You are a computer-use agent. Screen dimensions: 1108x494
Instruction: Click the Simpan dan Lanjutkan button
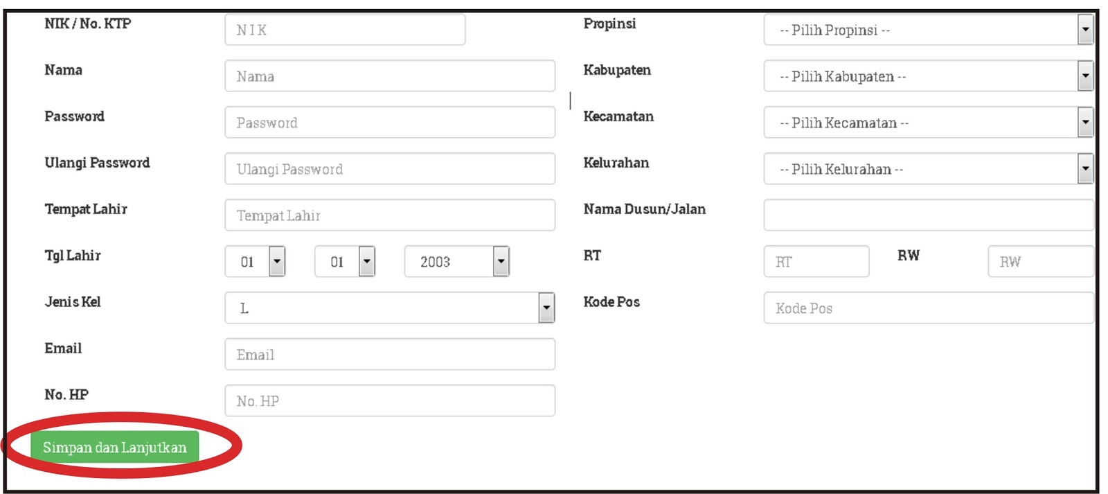tap(114, 447)
